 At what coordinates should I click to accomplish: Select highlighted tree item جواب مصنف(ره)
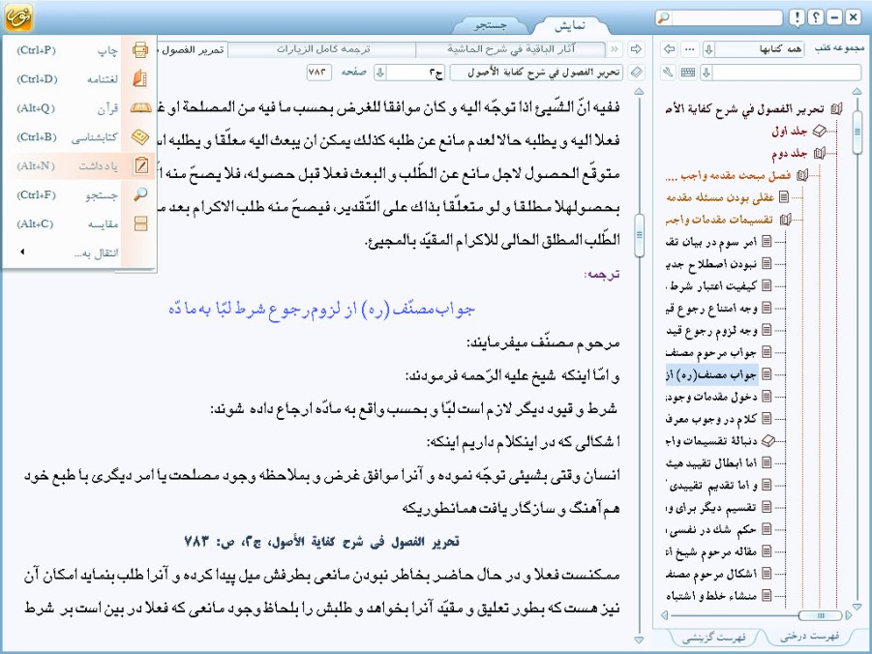[x=712, y=374]
